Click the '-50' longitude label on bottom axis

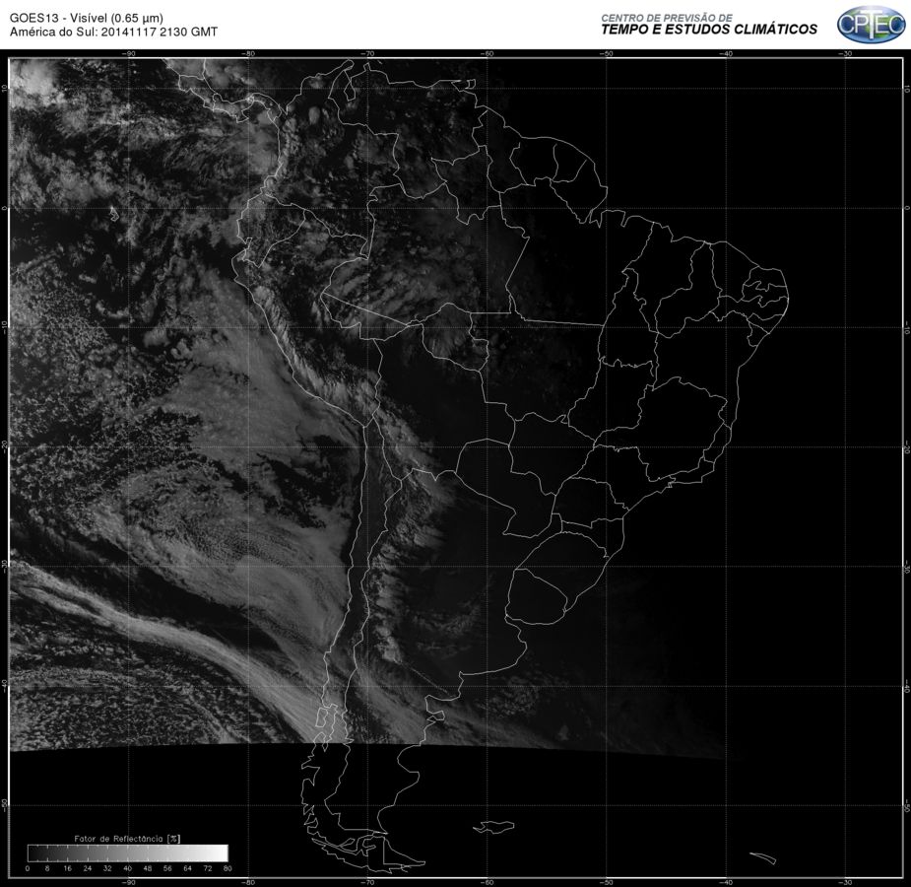606,882
